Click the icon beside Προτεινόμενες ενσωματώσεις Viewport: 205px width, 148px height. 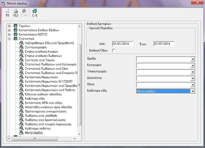point(21,111)
